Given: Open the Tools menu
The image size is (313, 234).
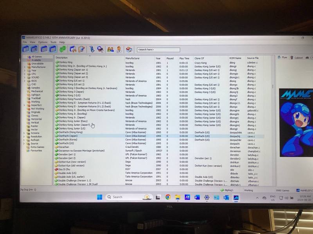Looking at the screenshot, I should pyautogui.click(x=53, y=42).
